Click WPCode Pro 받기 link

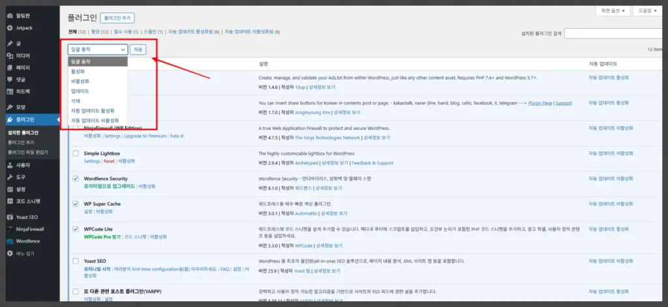(102, 237)
